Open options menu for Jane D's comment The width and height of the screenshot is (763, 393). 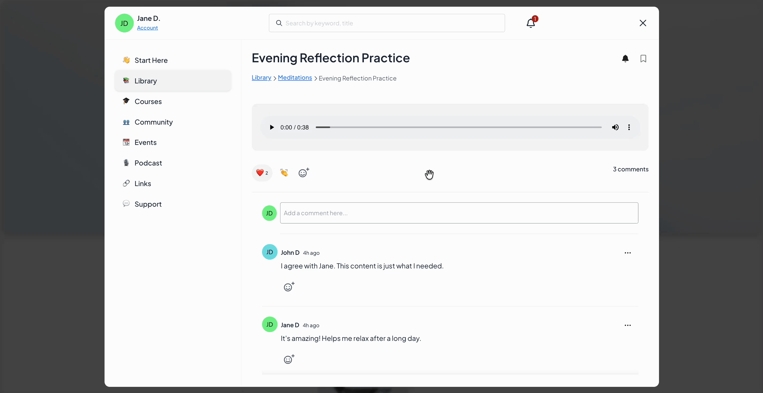627,325
